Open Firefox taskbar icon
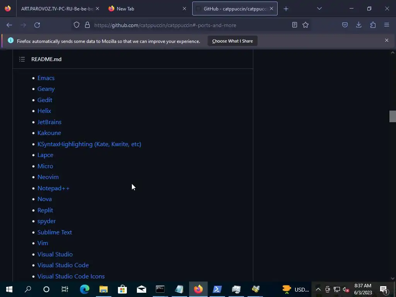The image size is (396, 297). [198, 289]
